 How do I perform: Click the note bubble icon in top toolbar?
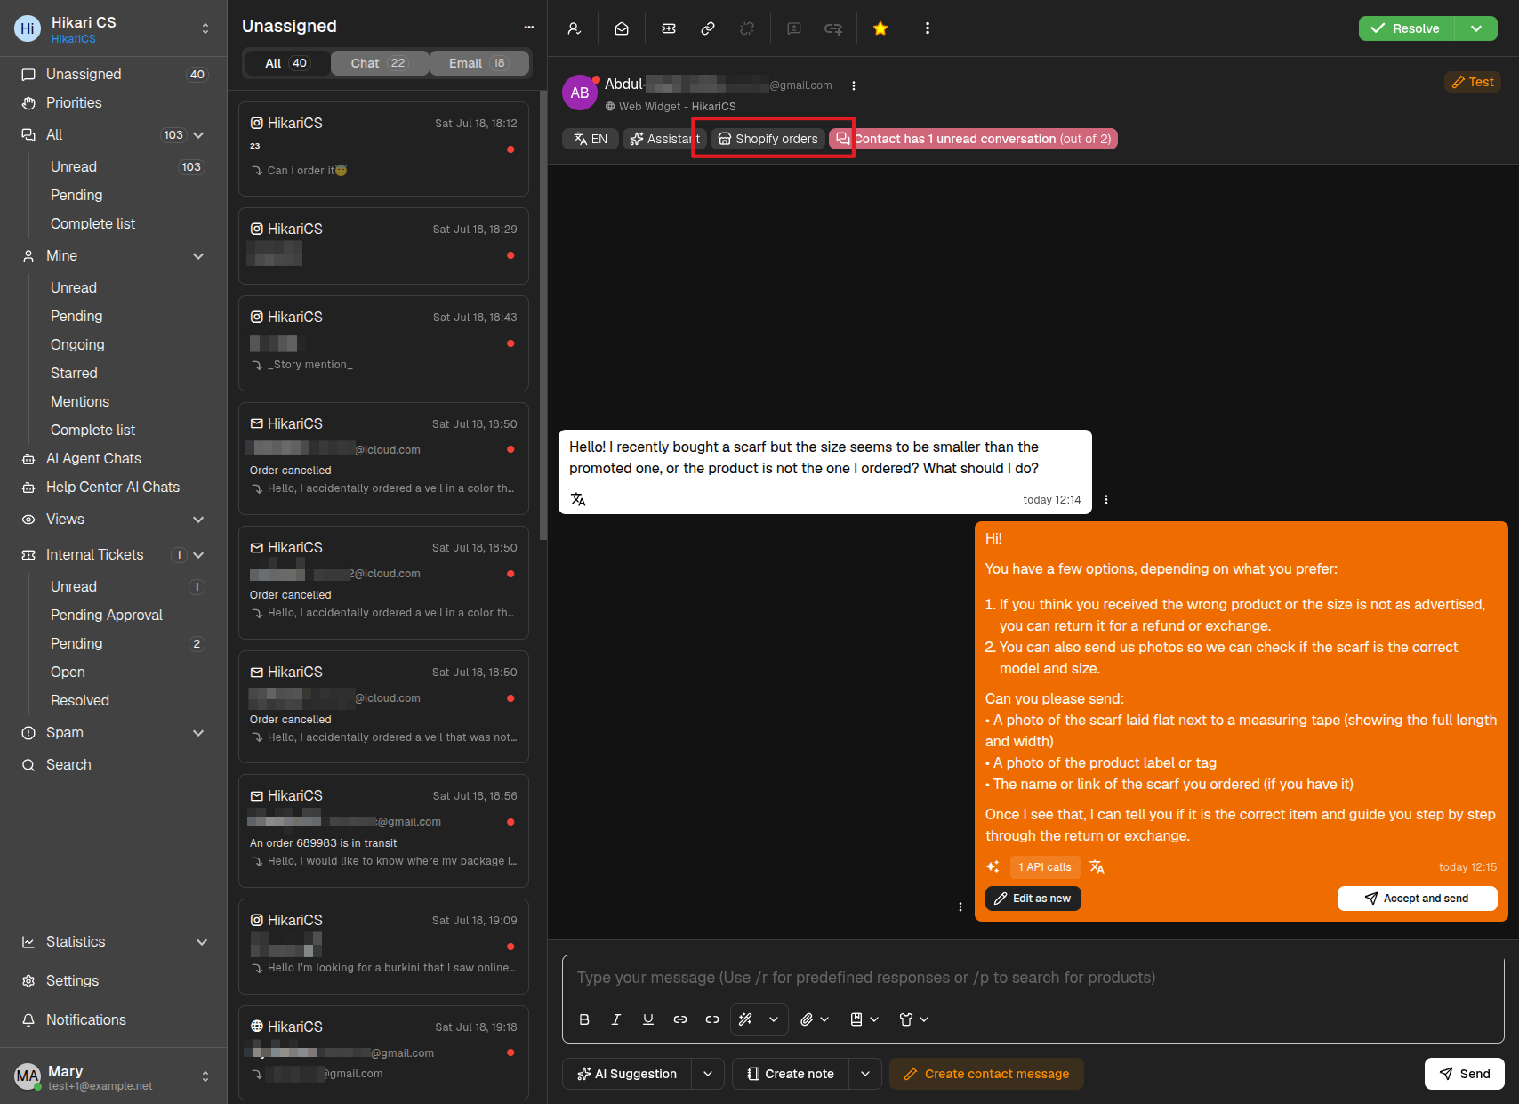[x=794, y=28]
